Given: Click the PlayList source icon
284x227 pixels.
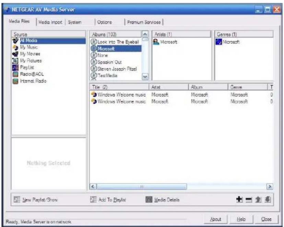Looking at the screenshot, I should (x=15, y=68).
